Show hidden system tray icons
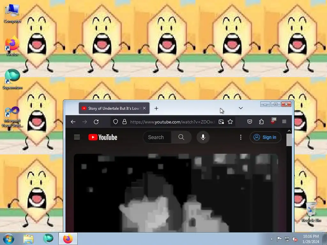Viewport: 327px width, 245px height. click(271, 239)
